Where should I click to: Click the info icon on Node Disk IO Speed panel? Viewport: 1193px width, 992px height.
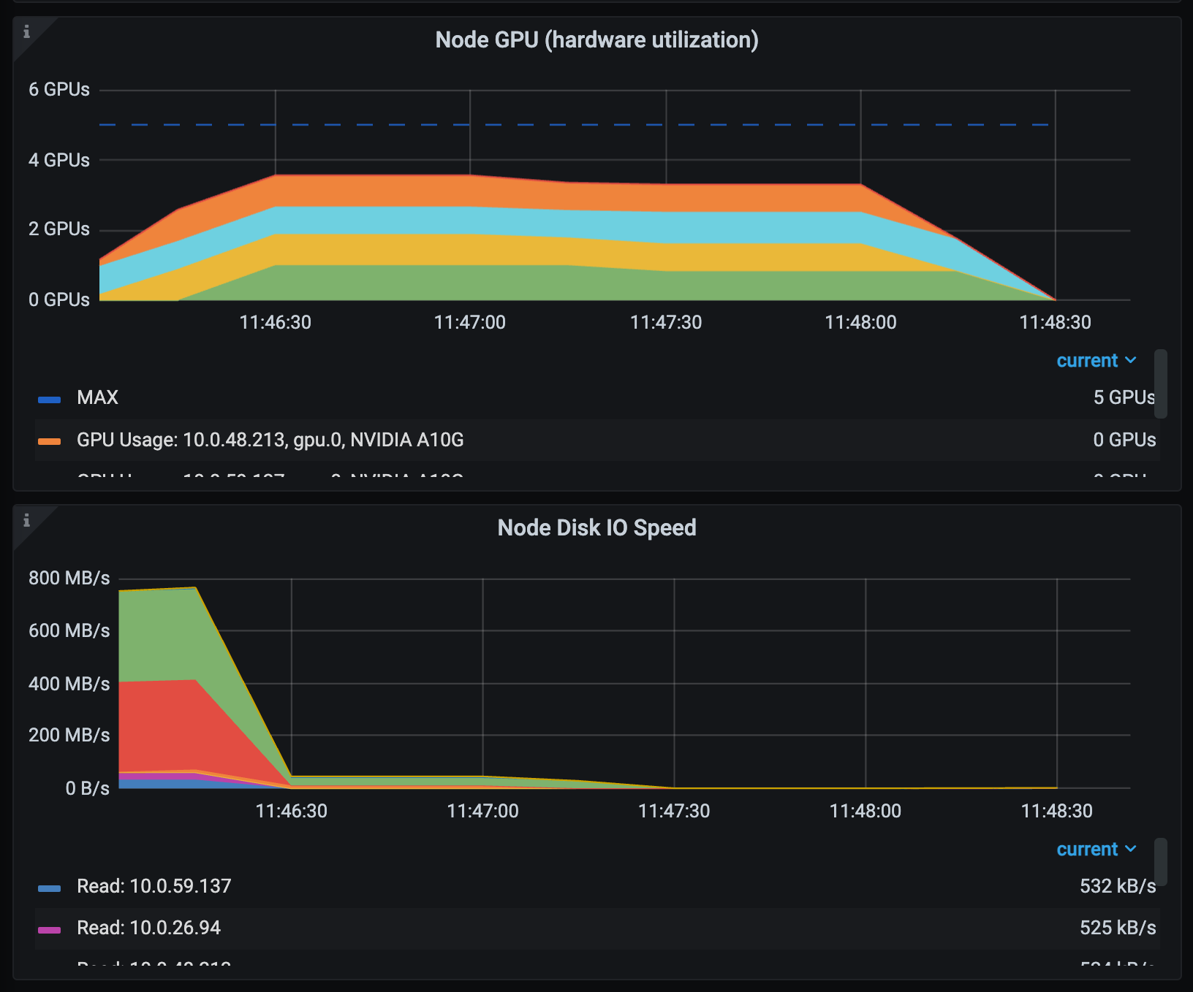(x=26, y=520)
